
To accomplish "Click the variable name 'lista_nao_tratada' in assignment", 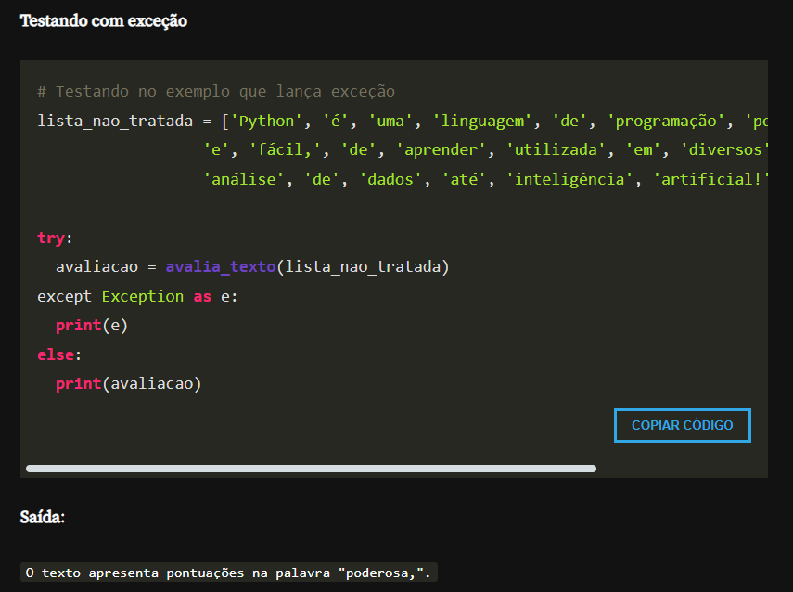I will [x=115, y=122].
